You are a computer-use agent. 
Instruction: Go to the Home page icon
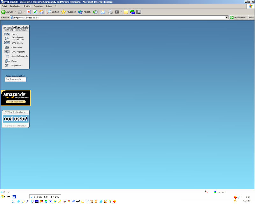point(41,12)
